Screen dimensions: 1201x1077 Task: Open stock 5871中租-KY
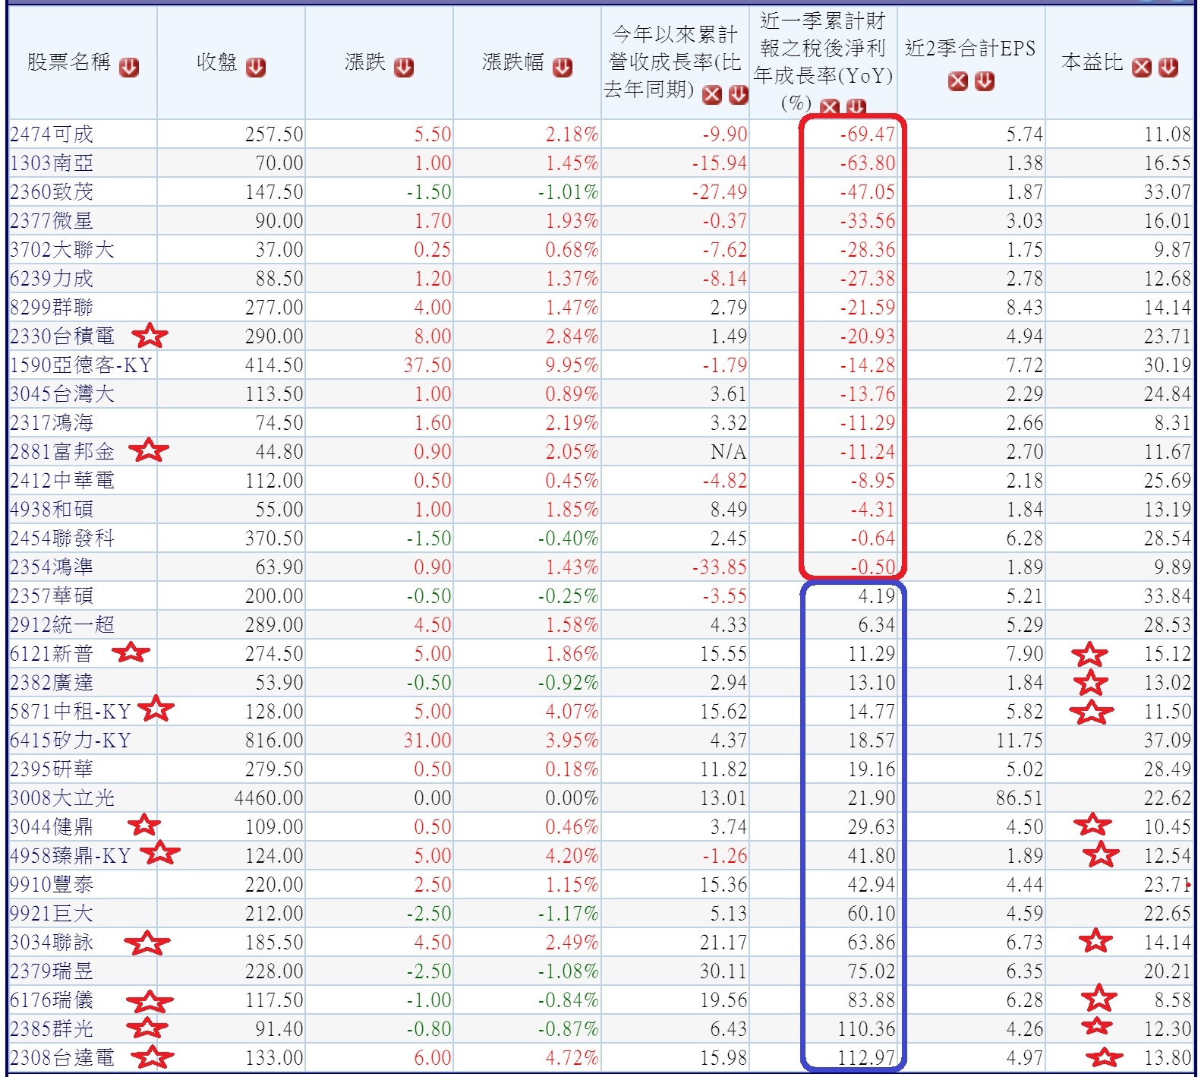click(71, 712)
